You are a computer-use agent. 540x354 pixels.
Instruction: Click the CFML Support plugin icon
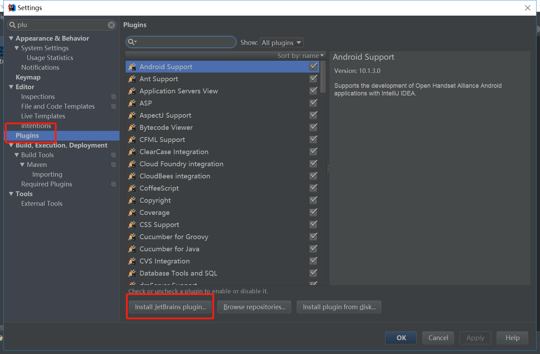tap(132, 140)
